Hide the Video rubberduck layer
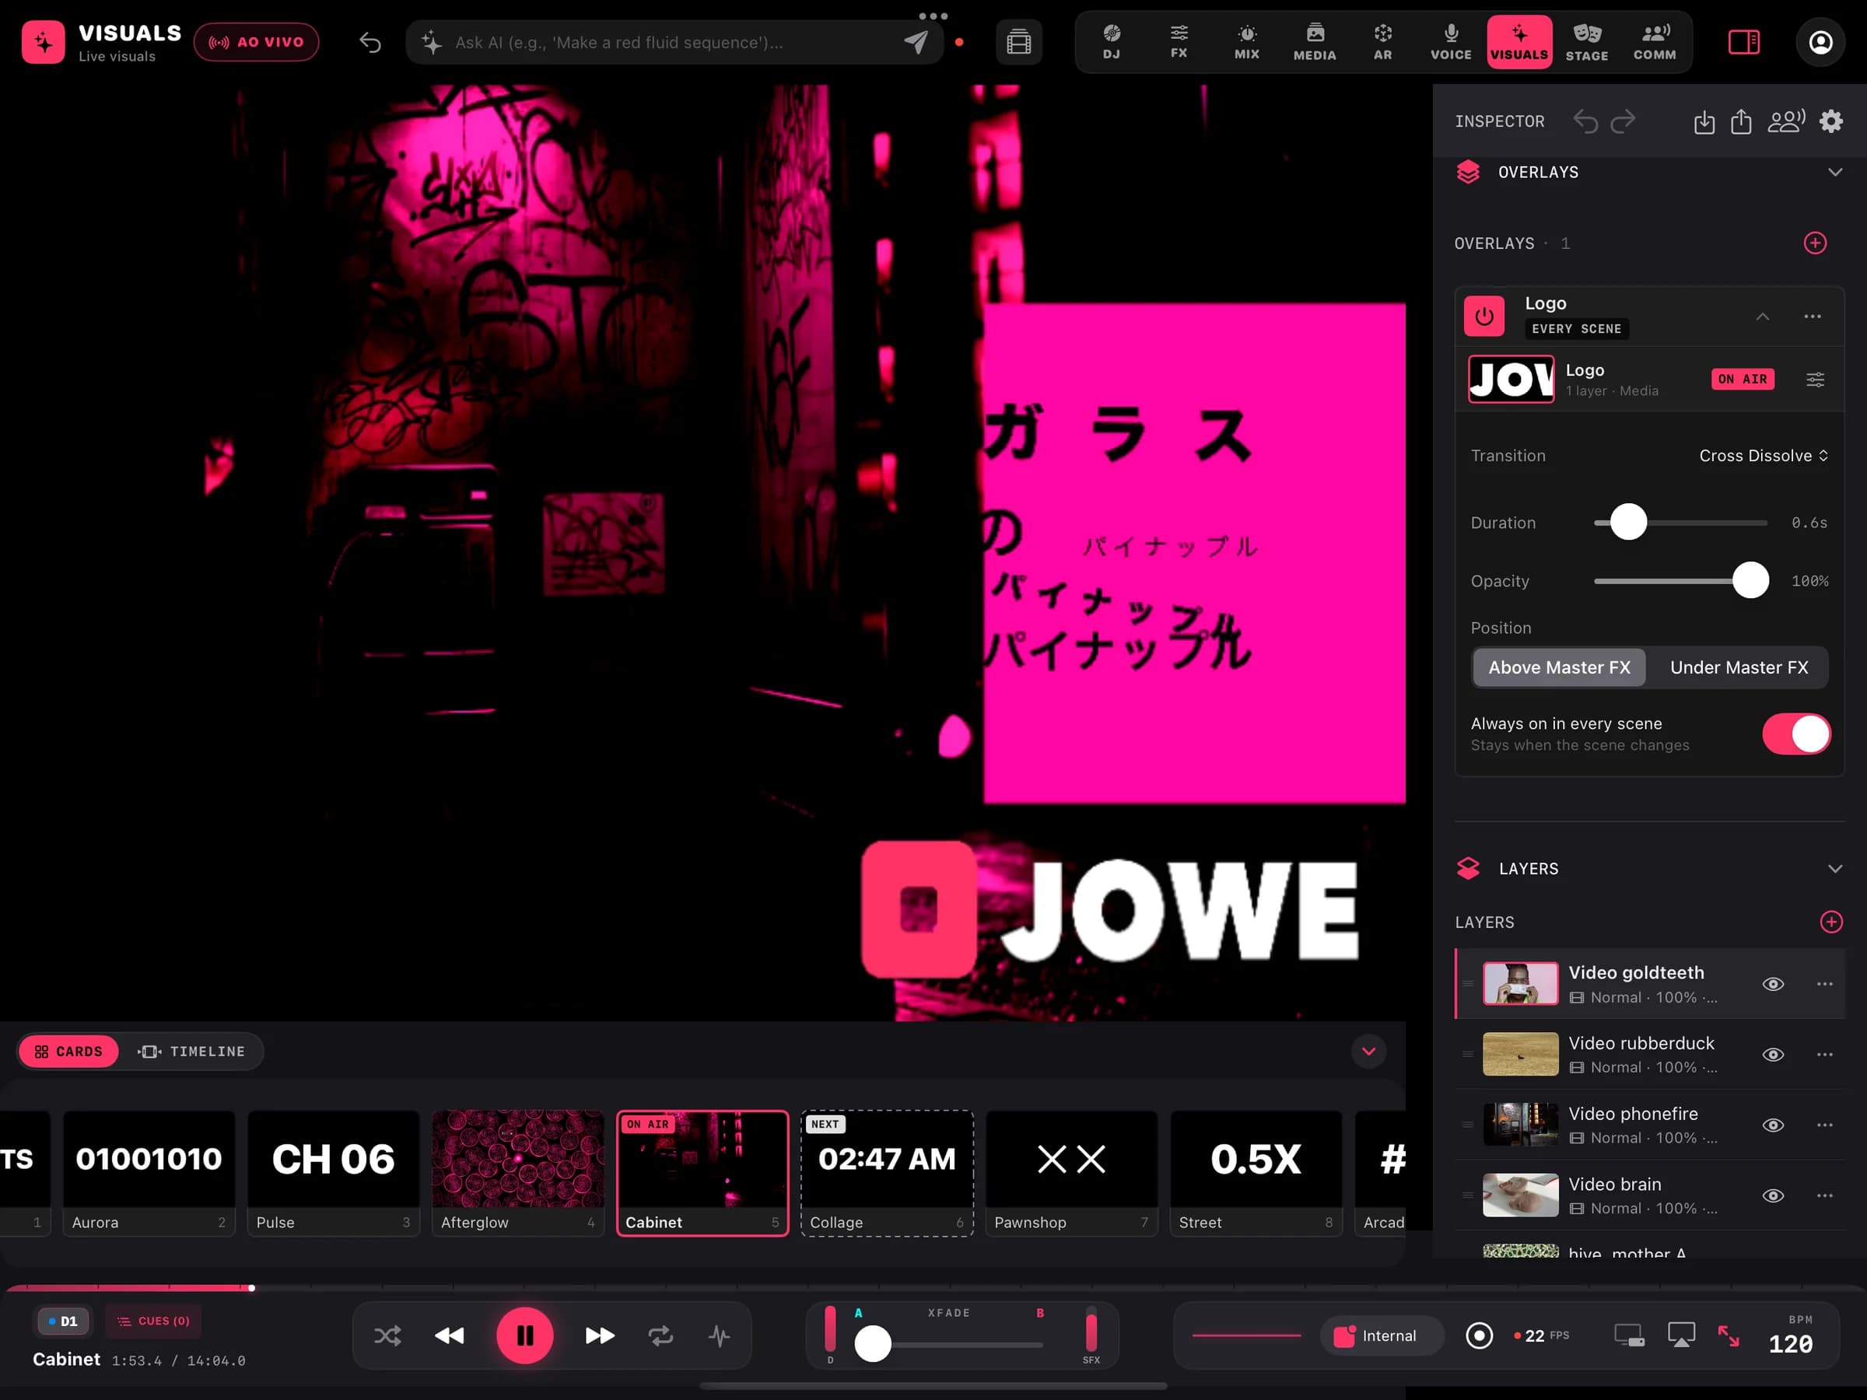This screenshot has width=1867, height=1400. (1772, 1054)
